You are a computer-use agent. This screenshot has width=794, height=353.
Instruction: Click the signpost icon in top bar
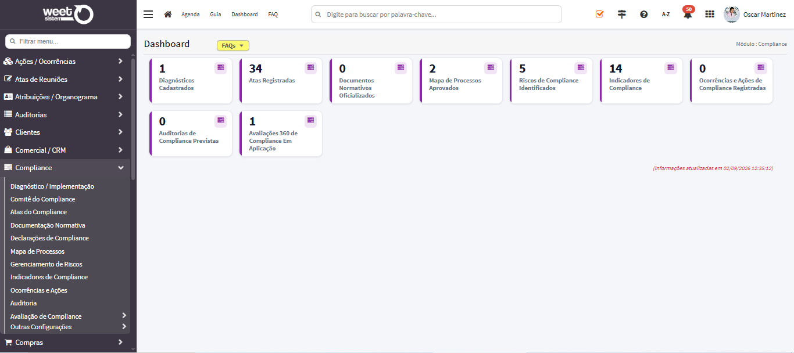coord(622,15)
